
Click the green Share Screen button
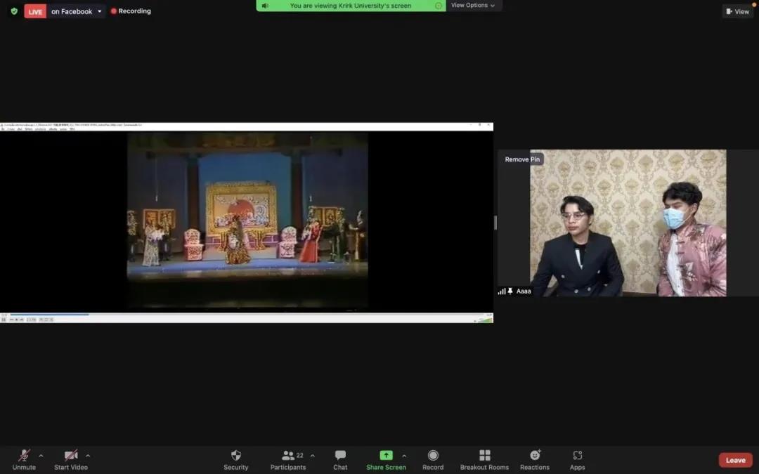click(x=386, y=460)
